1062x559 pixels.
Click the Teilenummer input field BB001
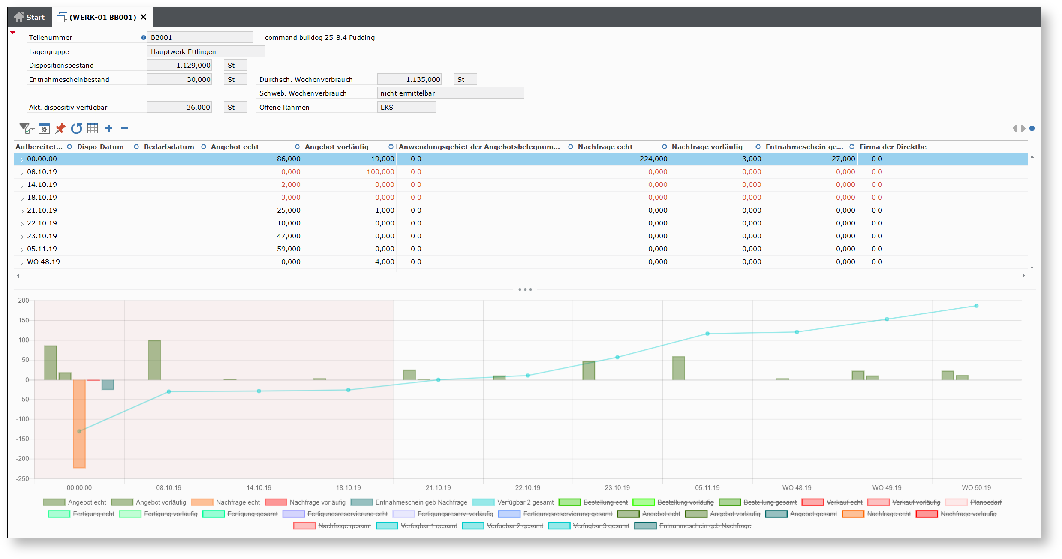pyautogui.click(x=199, y=38)
